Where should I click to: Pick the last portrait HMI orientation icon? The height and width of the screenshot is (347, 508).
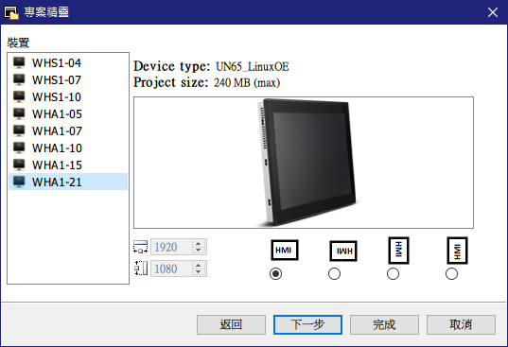click(x=457, y=251)
